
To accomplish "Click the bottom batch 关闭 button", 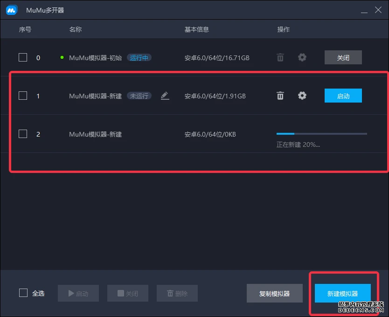I will click(x=128, y=293).
